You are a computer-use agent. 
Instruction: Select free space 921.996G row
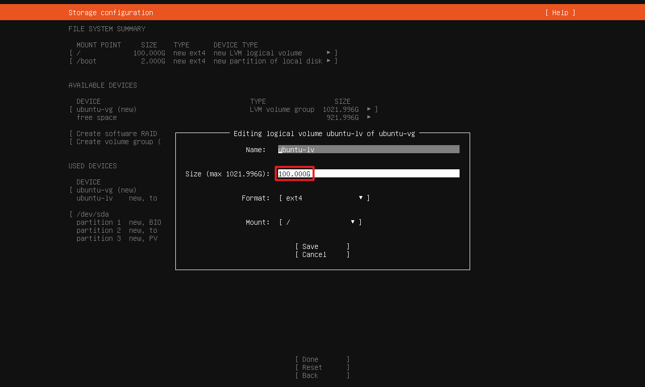pos(224,117)
